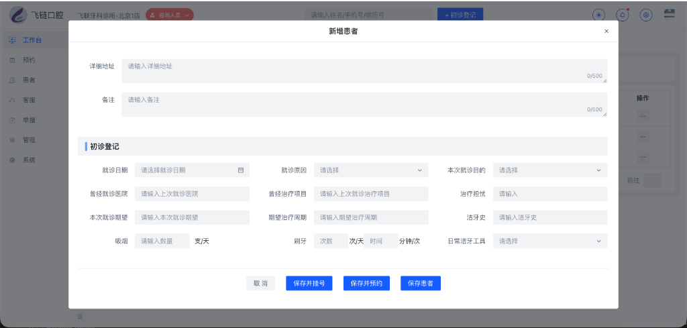Close the 新增患者 dialog
Screen dimensions: 687x328
[606, 31]
